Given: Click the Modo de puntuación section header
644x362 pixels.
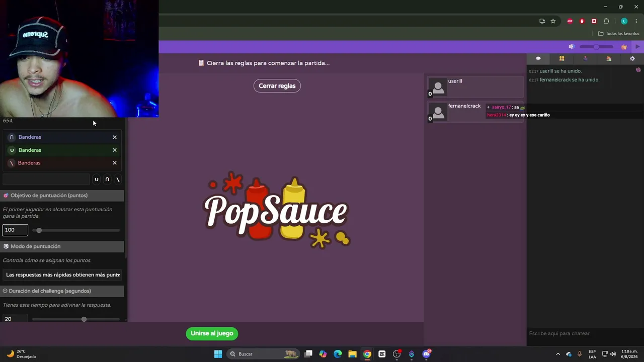Looking at the screenshot, I should 62,246.
